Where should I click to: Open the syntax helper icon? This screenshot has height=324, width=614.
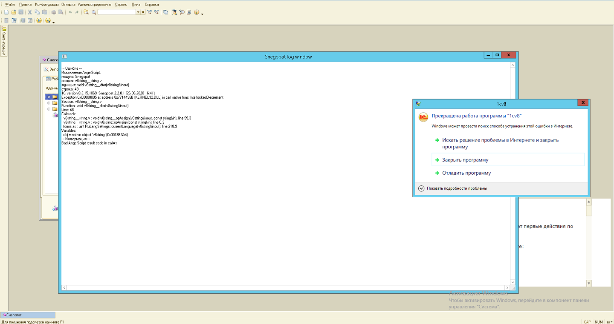(189, 12)
